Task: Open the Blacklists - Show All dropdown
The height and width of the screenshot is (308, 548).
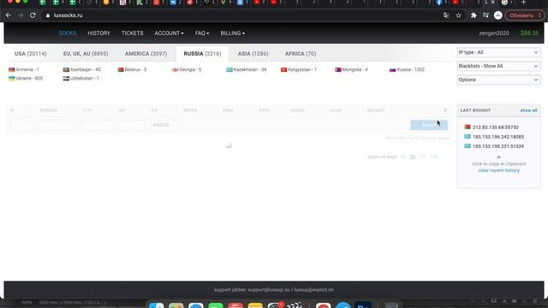Action: 498,66
